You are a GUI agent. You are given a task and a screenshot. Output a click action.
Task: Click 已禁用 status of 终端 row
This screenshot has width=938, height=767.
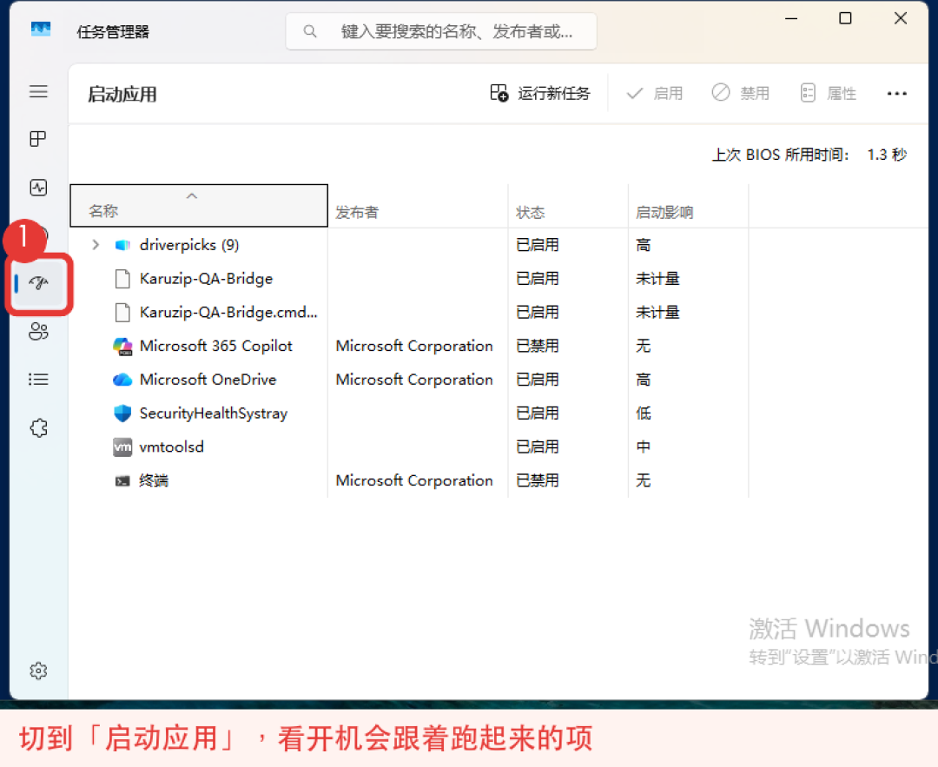tap(538, 480)
